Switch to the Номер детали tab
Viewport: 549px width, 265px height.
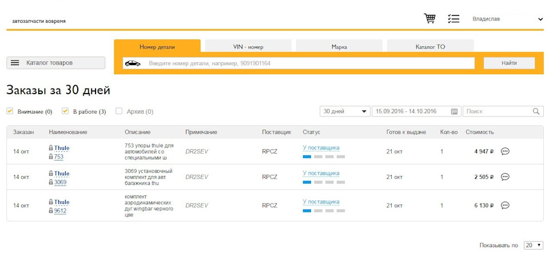coord(157,47)
